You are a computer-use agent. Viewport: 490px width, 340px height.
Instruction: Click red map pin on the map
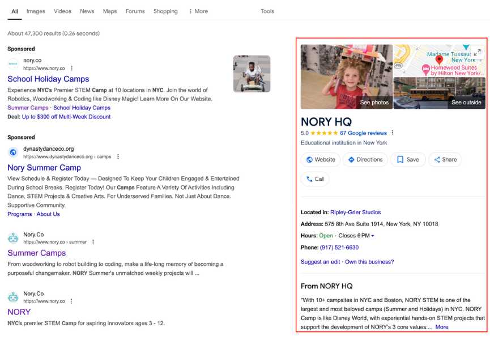440,59
